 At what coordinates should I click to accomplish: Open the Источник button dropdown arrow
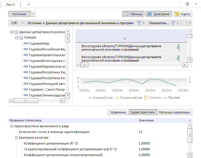pyautogui.click(x=33, y=14)
